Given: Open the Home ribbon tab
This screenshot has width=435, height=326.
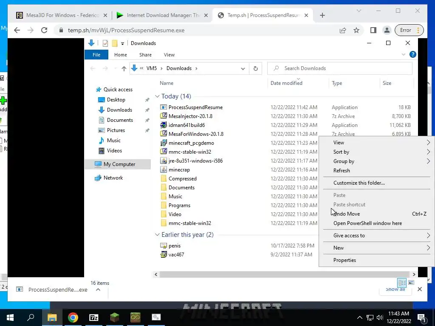Looking at the screenshot, I should click(120, 55).
